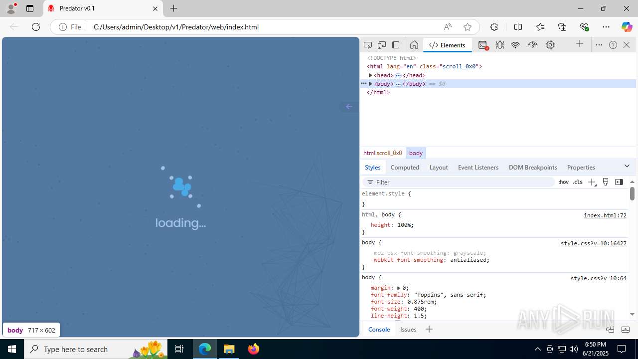Click the left arrow panel toggle on the page
This screenshot has width=638, height=359.
[349, 106]
